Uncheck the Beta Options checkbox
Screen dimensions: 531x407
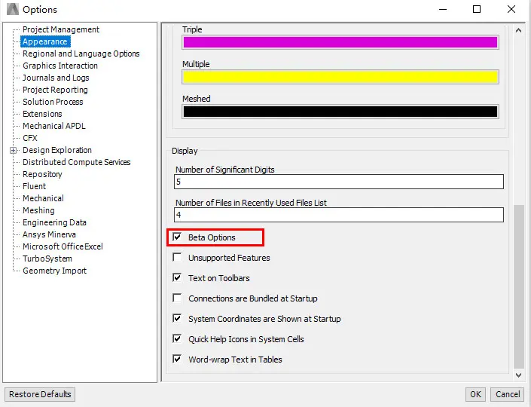(x=177, y=237)
